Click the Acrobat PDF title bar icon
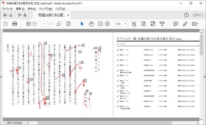 [x=4, y=3]
